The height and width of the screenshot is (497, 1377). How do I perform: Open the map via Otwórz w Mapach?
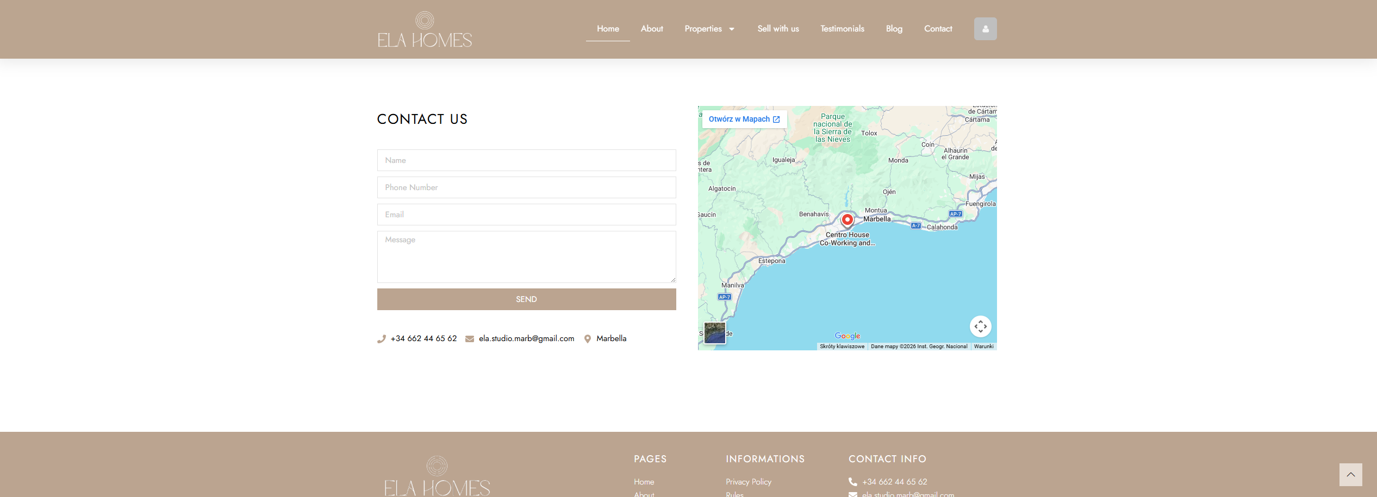point(744,119)
